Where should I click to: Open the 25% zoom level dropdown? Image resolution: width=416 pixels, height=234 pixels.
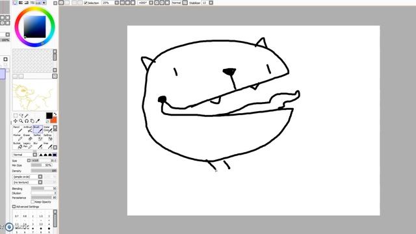[x=116, y=3]
